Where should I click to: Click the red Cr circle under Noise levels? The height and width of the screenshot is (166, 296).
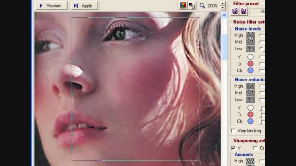[250, 64]
